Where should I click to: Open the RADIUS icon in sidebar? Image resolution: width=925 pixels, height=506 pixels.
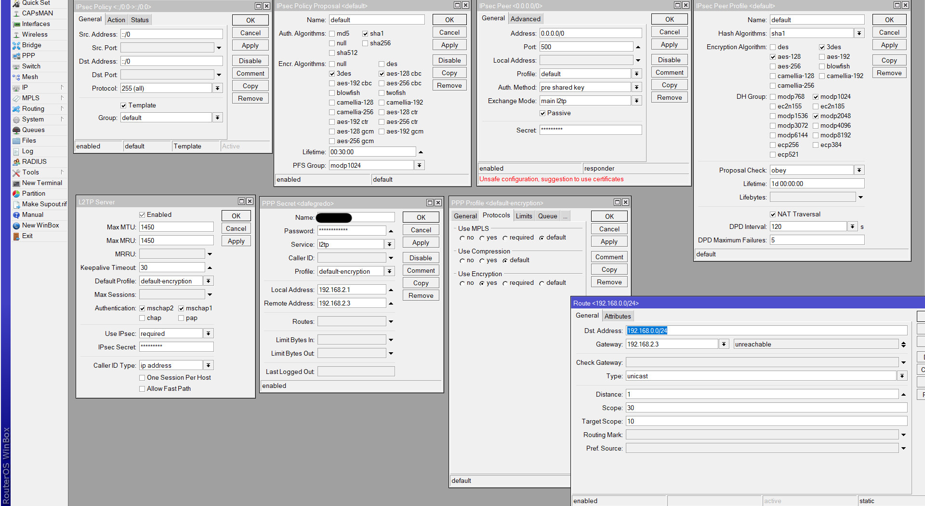[x=16, y=162]
